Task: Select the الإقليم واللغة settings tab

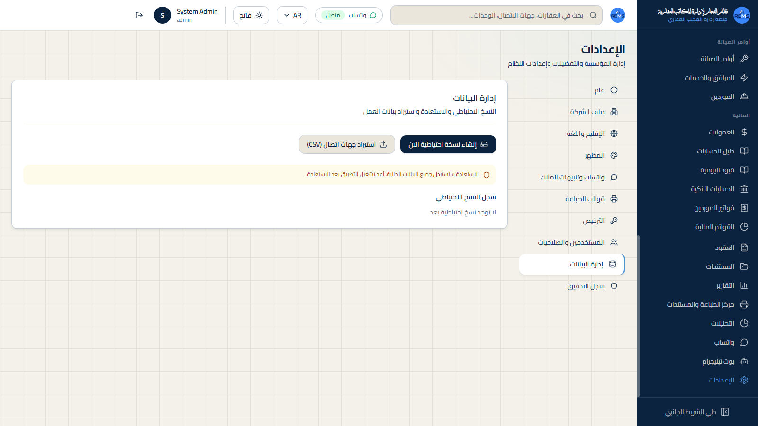Action: coord(572,133)
